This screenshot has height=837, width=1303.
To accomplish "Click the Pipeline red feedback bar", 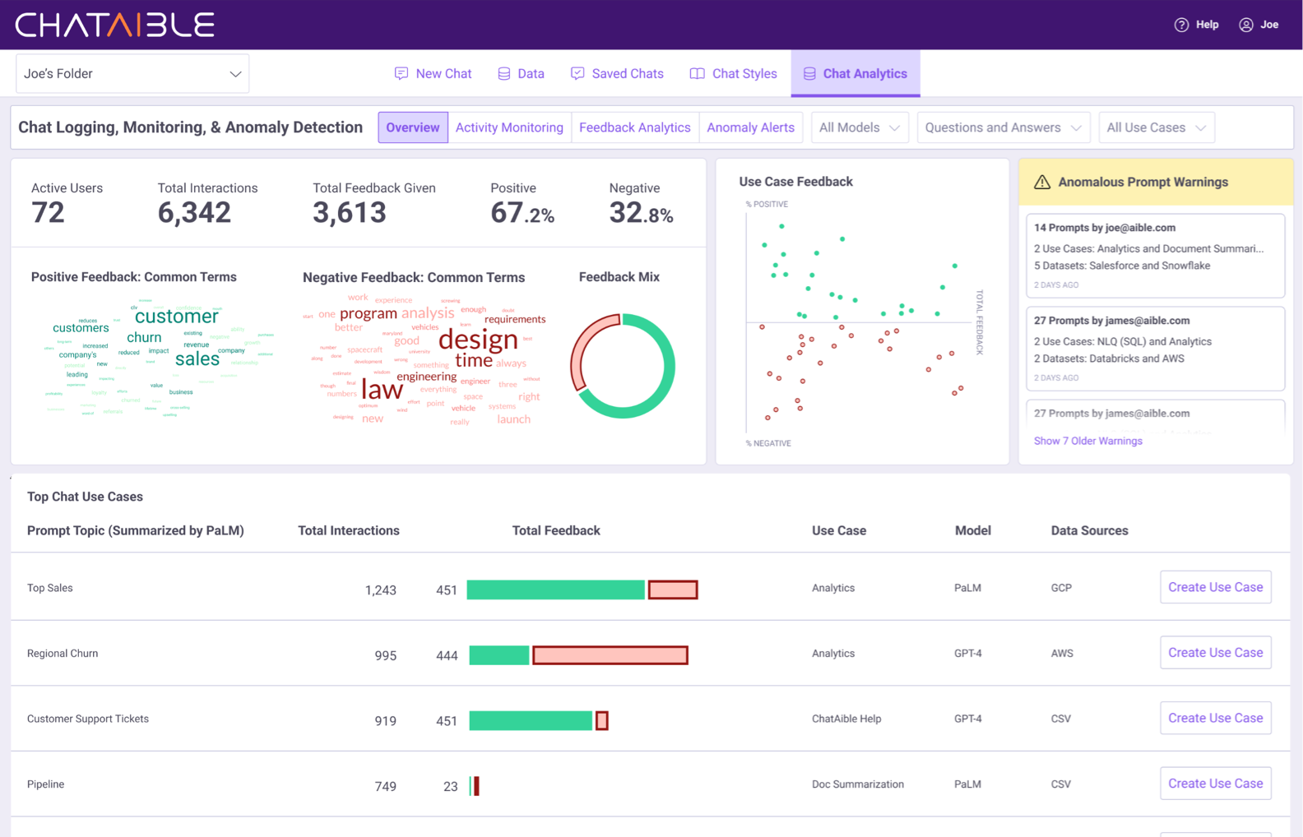I will coord(476,786).
